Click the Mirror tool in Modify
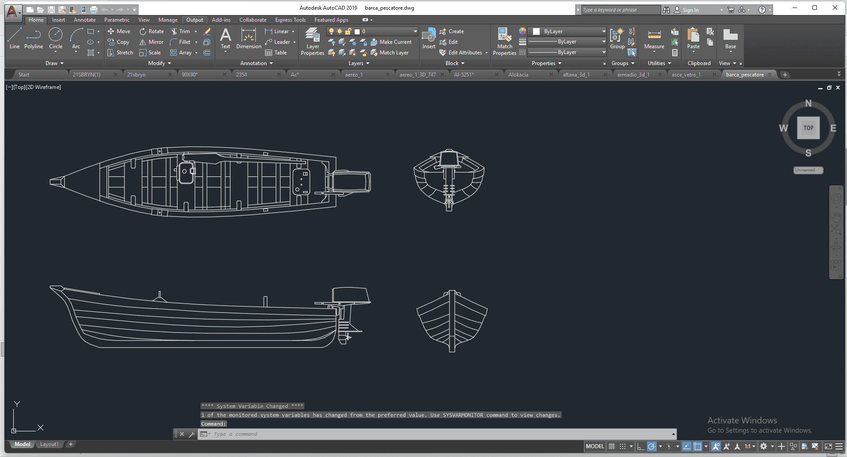 (x=152, y=42)
